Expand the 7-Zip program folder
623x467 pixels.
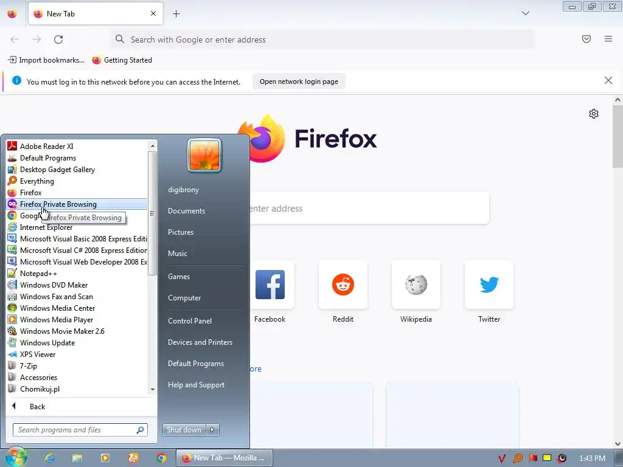[x=77, y=365]
